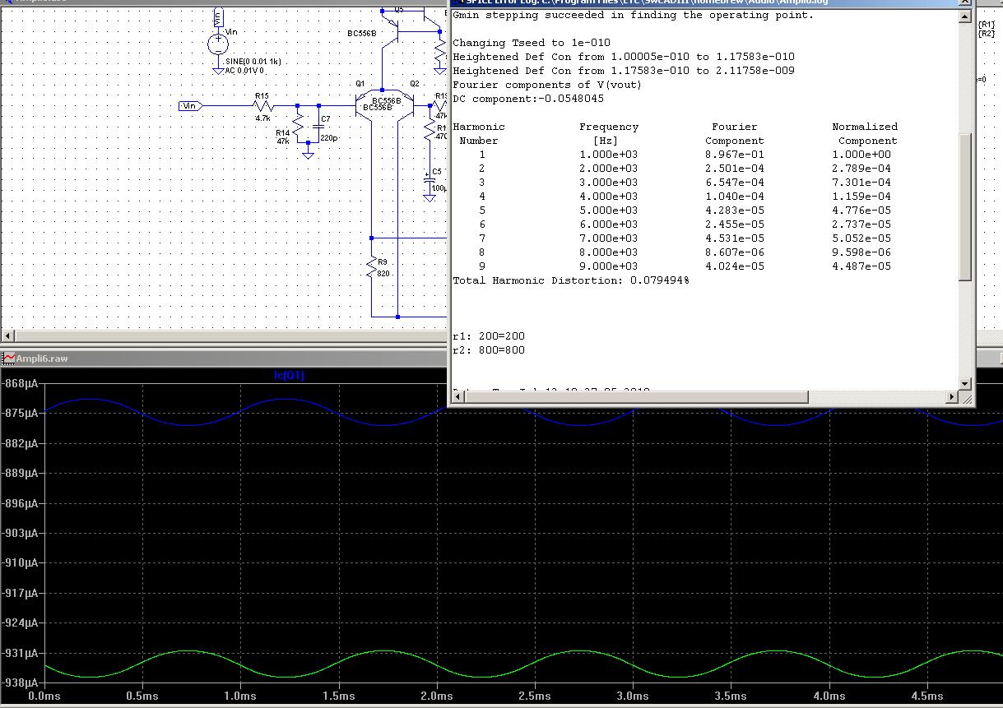Click the Ampli6.raw window icon
This screenshot has height=708, width=1003.
pyautogui.click(x=8, y=359)
